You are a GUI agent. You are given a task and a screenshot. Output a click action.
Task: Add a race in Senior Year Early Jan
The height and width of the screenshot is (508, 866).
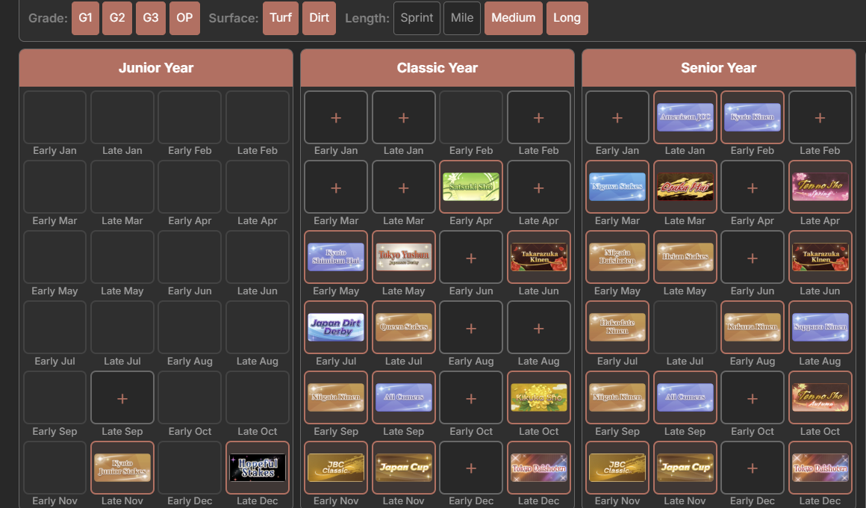point(617,117)
